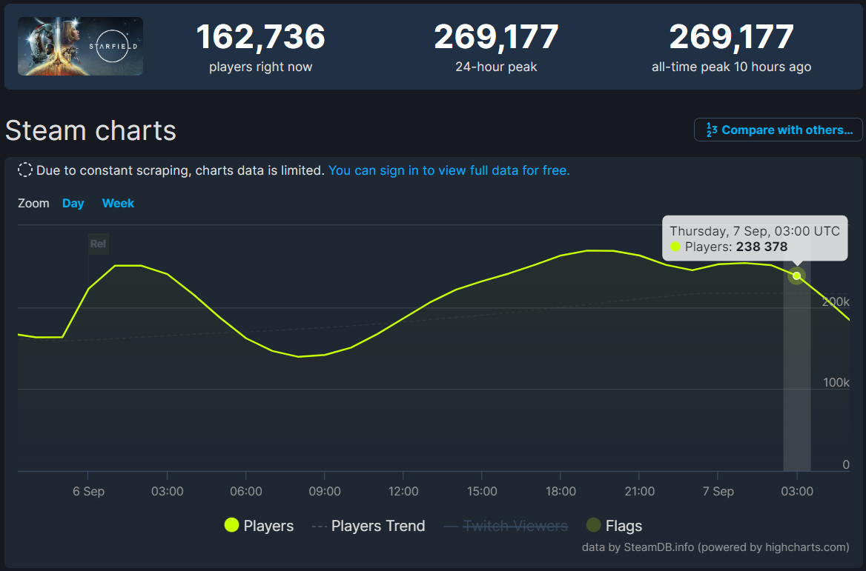Click the 200k y-axis label

click(836, 301)
